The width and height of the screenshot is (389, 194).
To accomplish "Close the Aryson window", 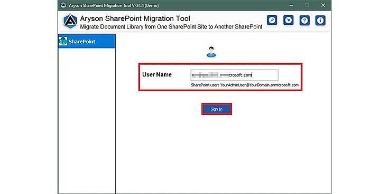I will pyautogui.click(x=323, y=5).
